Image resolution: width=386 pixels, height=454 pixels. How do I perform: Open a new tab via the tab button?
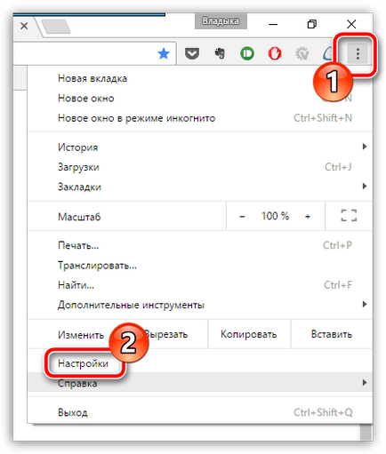(56, 26)
